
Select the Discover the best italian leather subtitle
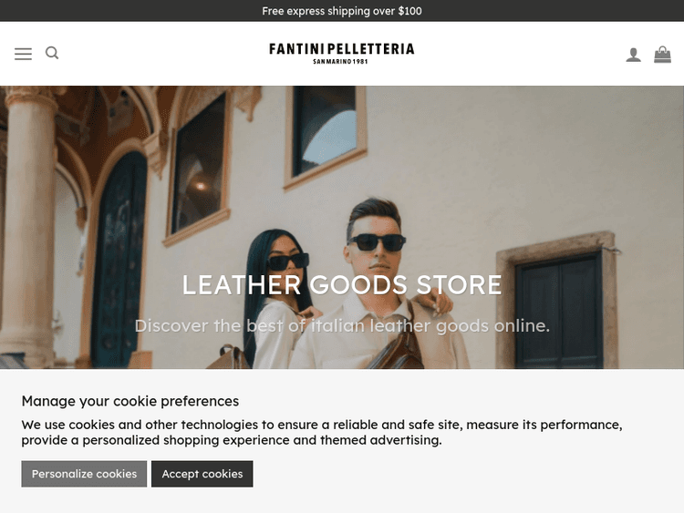342,325
